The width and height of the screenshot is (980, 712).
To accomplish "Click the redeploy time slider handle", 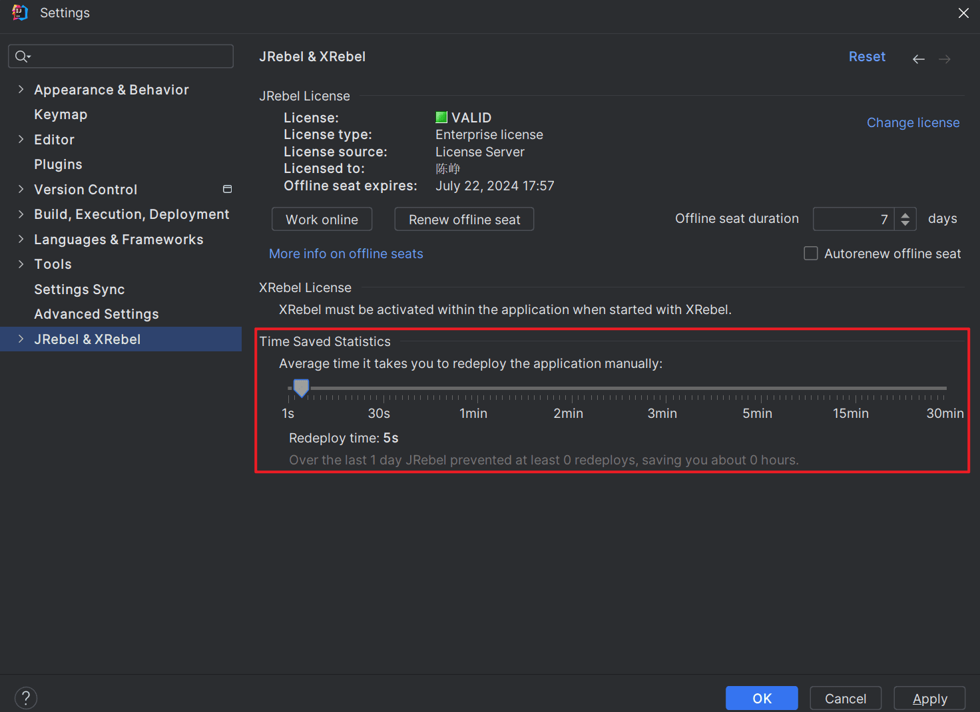I will click(x=301, y=388).
